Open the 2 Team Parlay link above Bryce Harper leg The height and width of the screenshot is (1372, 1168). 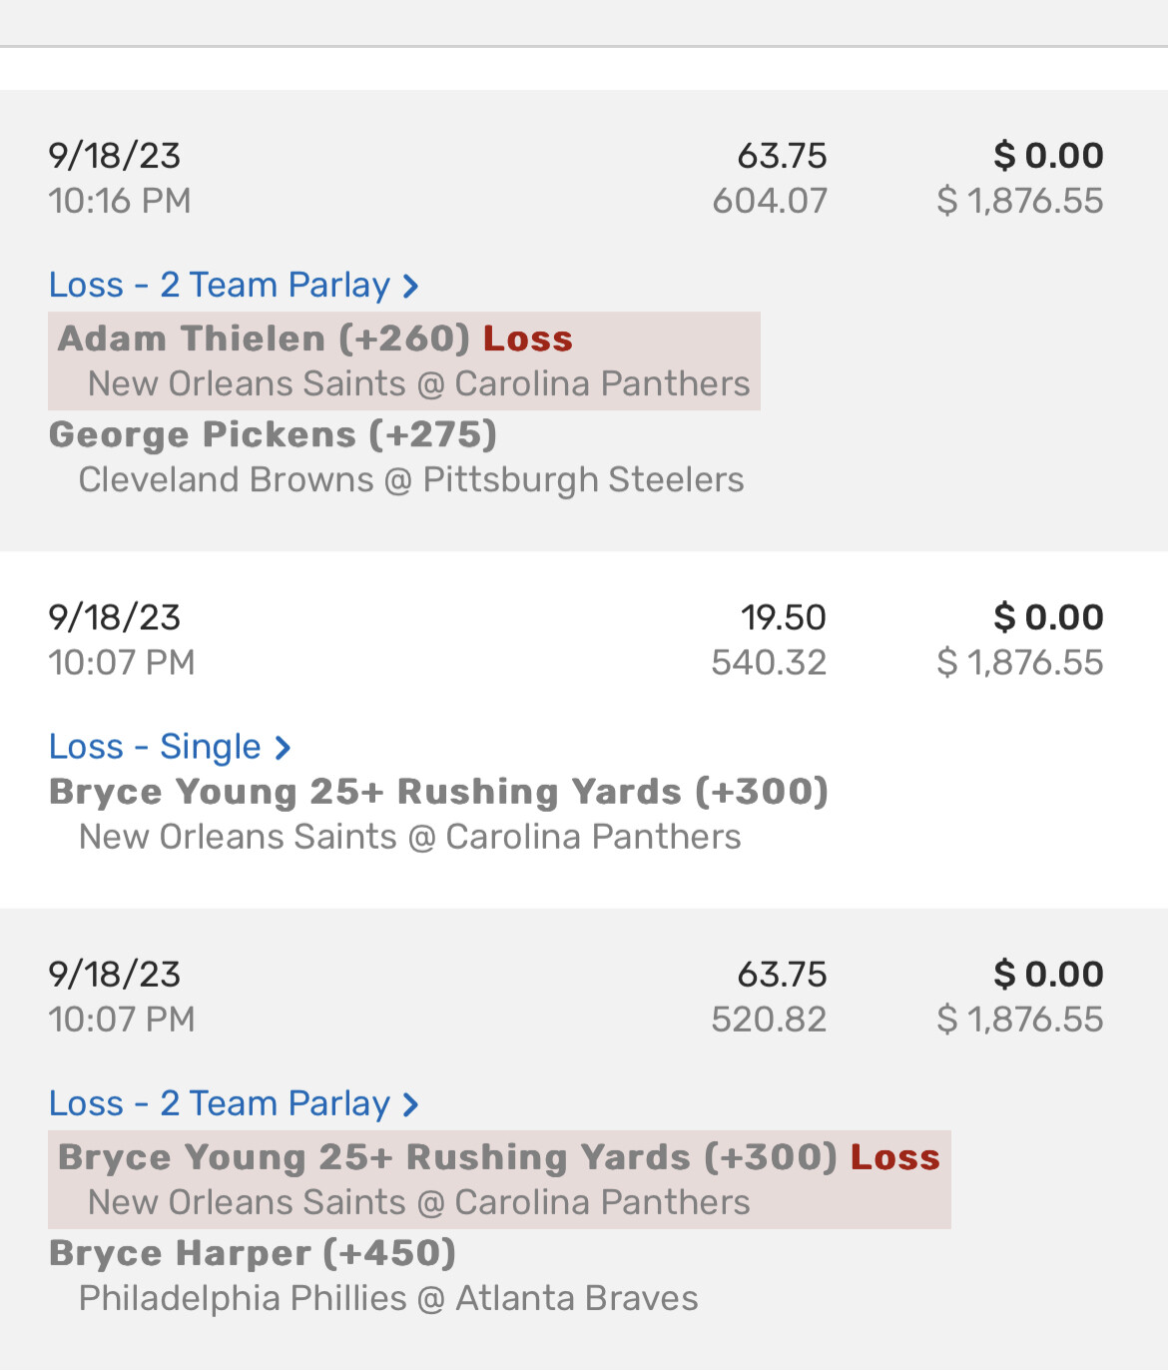click(220, 1104)
